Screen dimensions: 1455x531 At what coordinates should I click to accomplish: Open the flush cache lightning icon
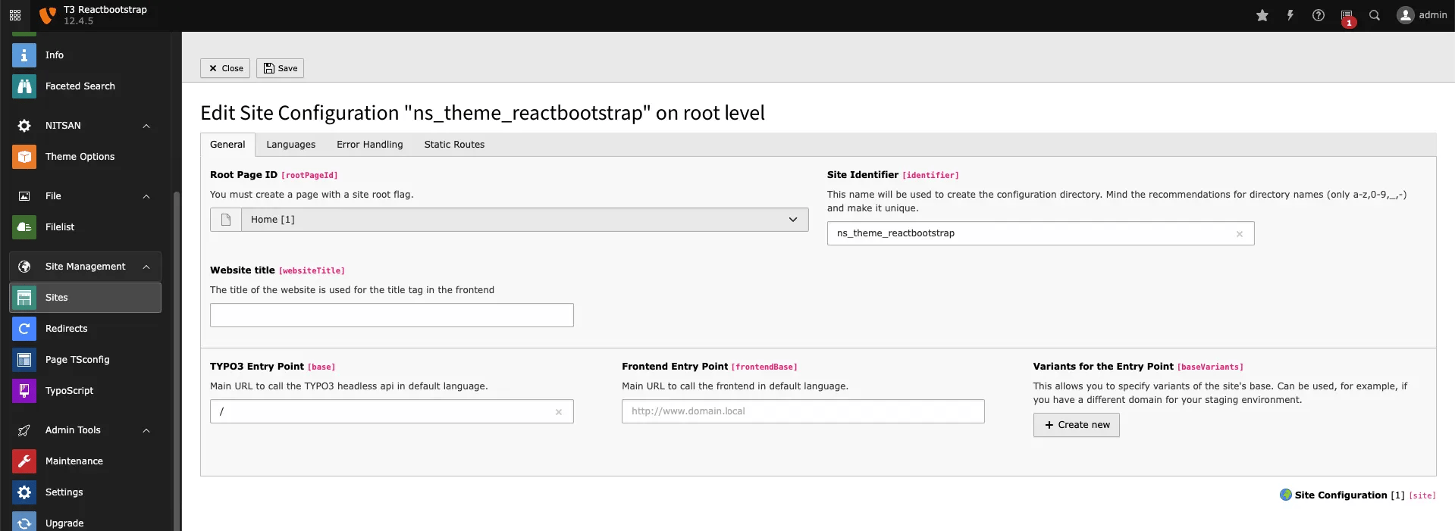coord(1290,15)
